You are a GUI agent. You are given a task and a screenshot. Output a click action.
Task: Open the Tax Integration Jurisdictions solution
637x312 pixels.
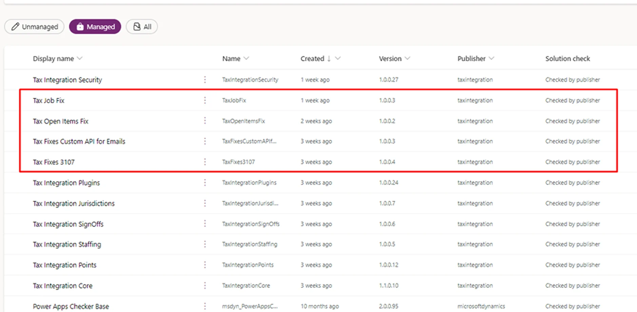pyautogui.click(x=74, y=203)
